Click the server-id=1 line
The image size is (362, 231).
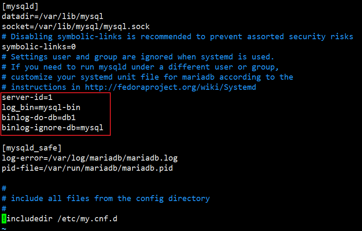pos(27,97)
